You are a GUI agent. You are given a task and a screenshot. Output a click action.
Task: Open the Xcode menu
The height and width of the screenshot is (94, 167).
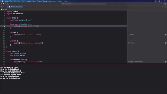pos(7,1)
